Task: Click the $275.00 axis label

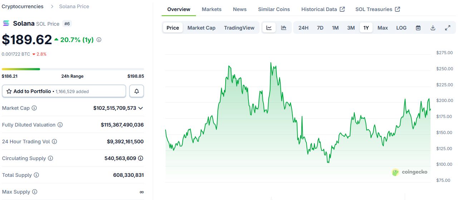Action: [x=444, y=53]
